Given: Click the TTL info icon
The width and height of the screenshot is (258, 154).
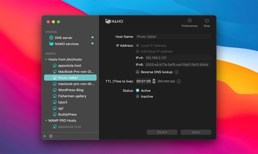Looking at the screenshot, I should pyautogui.click(x=179, y=81).
